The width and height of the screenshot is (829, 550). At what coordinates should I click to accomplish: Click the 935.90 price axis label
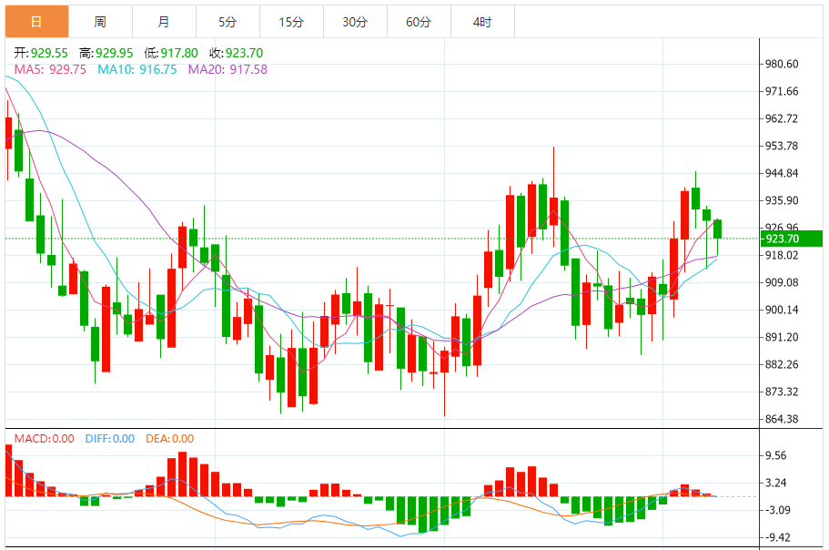pyautogui.click(x=782, y=200)
